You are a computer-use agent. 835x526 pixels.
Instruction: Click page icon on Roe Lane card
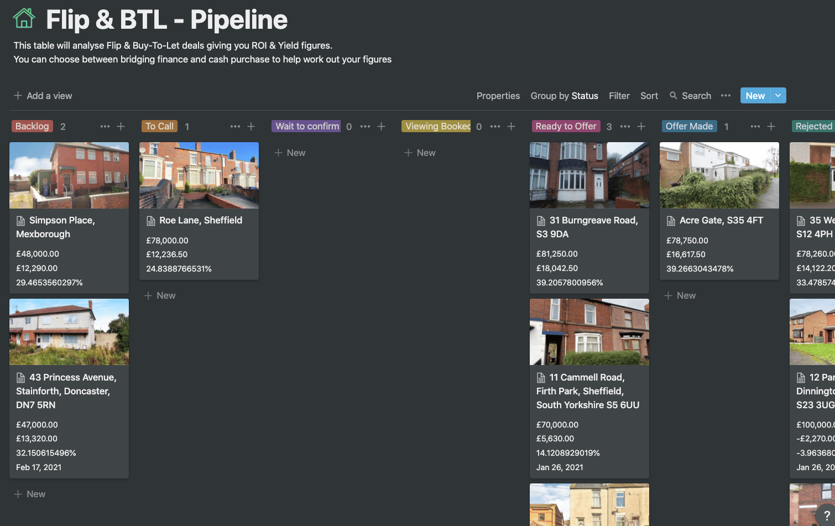pyautogui.click(x=151, y=221)
